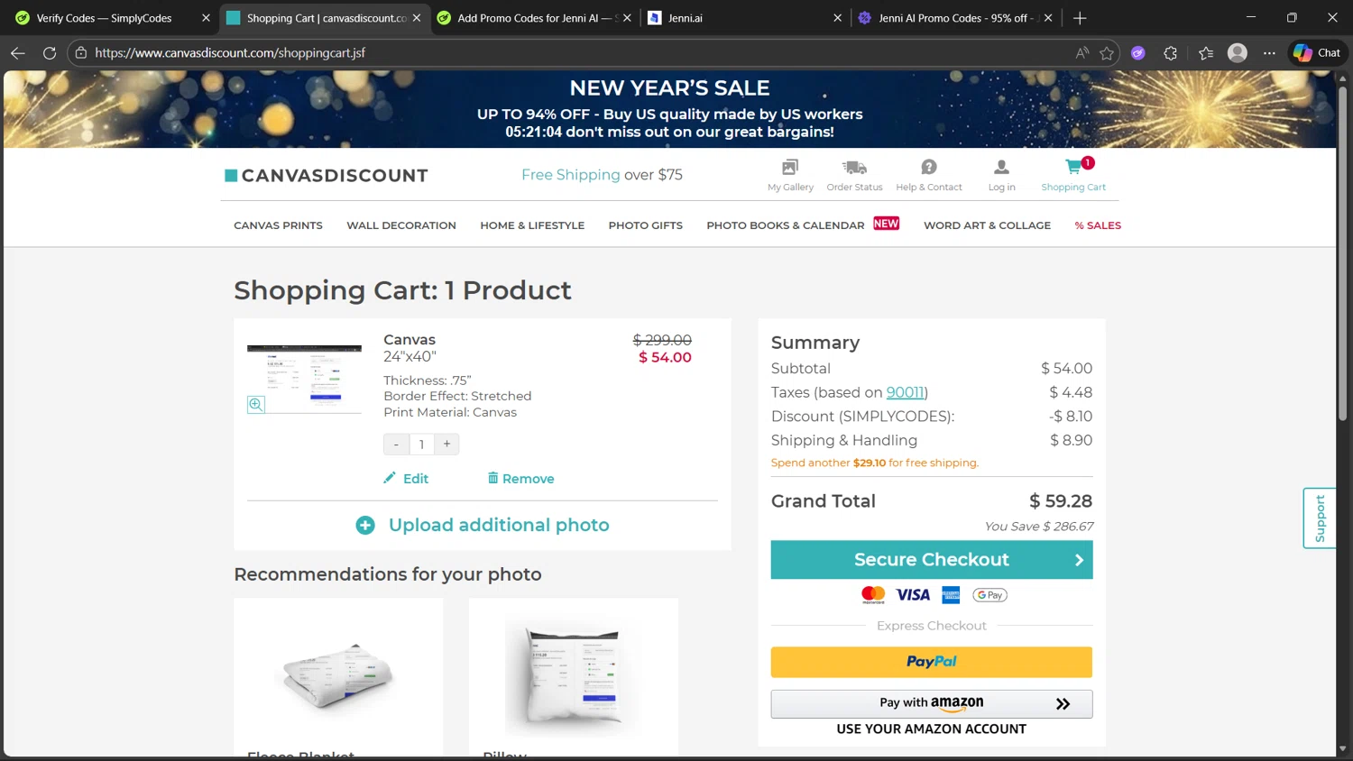This screenshot has width=1353, height=761.
Task: Open the Shopping Cart icon
Action: [x=1073, y=168]
